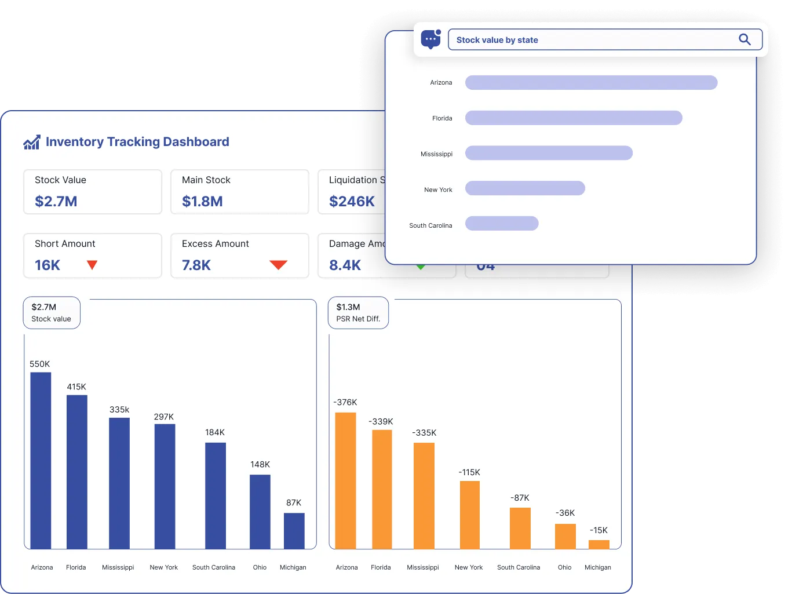Open the Inventory Tracking Dashboard header

click(138, 141)
